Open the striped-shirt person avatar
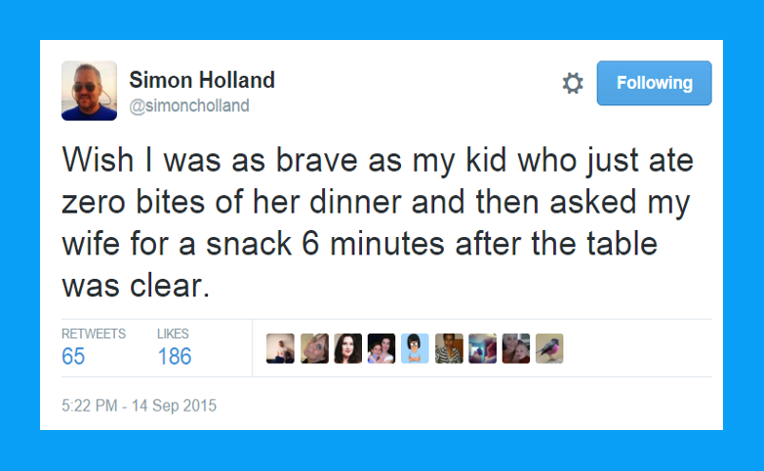Viewport: 764px width, 471px height. click(x=449, y=348)
